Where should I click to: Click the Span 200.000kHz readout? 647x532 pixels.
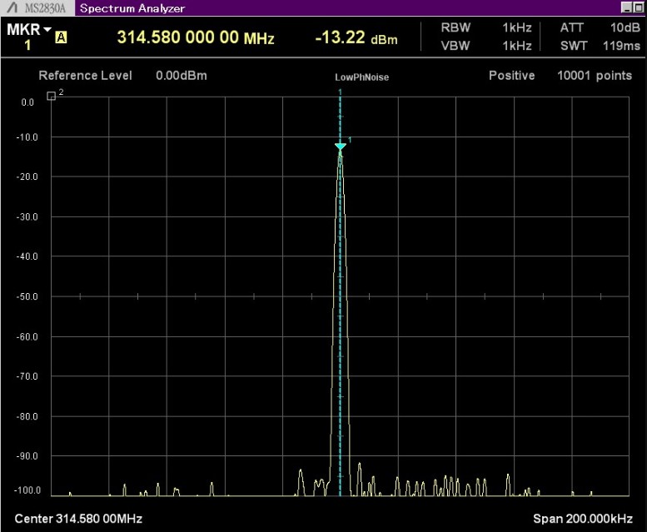click(583, 519)
